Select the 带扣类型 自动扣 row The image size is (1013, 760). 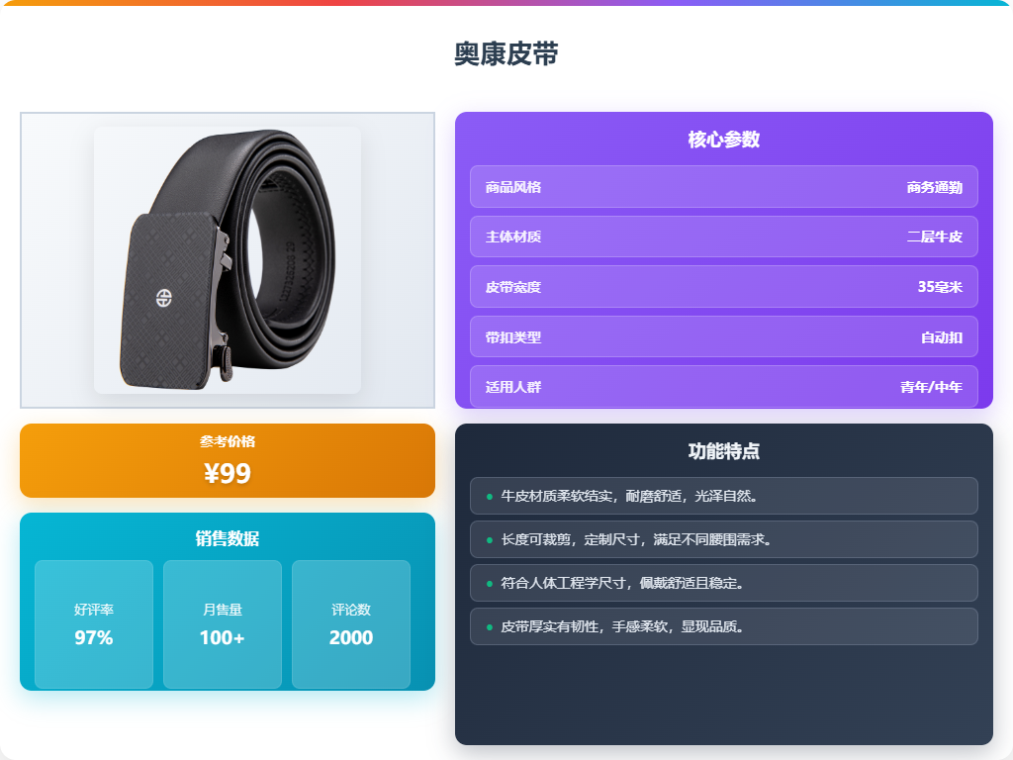click(723, 336)
